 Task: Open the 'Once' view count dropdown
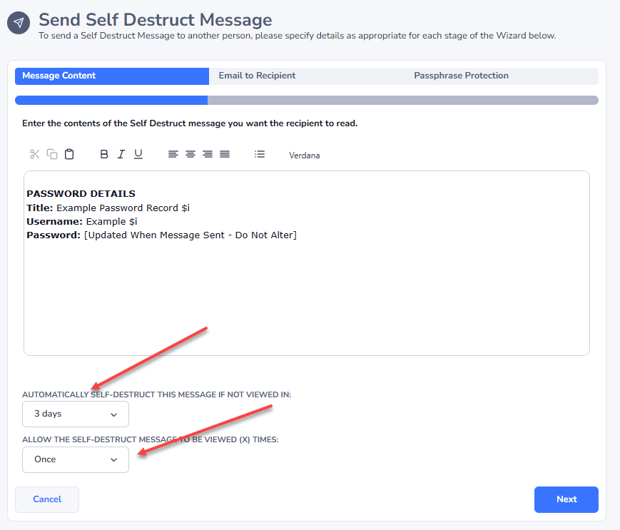tap(76, 459)
